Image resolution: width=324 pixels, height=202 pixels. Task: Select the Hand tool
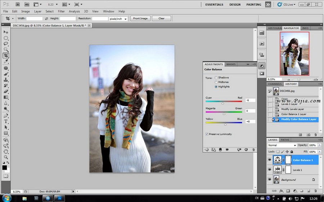click(6, 151)
